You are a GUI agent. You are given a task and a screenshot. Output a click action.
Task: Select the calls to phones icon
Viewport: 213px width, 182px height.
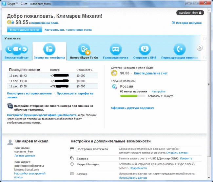coord(49,49)
